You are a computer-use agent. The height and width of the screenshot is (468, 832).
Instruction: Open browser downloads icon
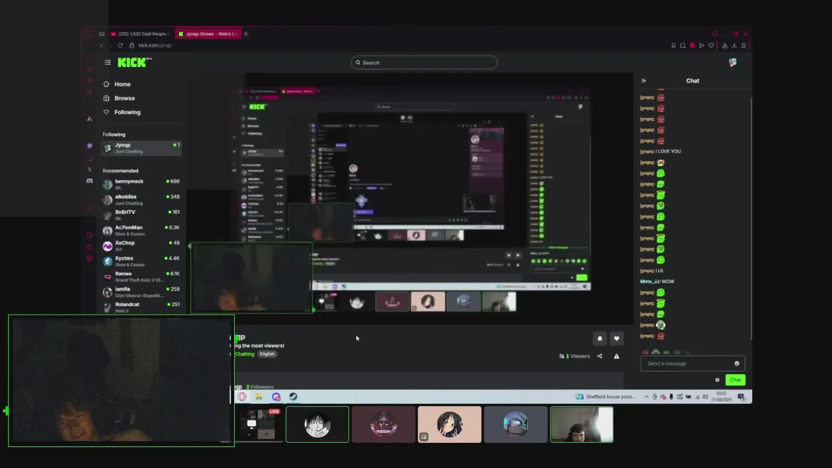pos(734,45)
